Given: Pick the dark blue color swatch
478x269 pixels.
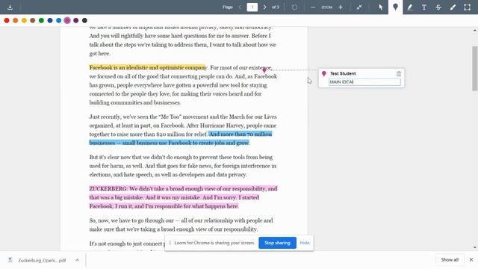Looking at the screenshot, I should point(50,20).
